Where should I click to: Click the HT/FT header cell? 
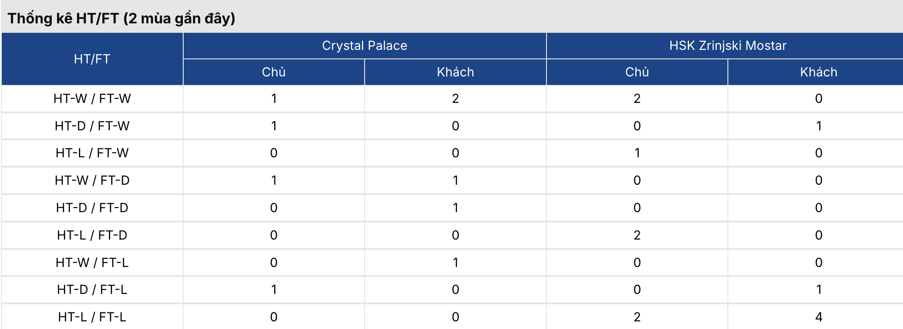point(92,59)
